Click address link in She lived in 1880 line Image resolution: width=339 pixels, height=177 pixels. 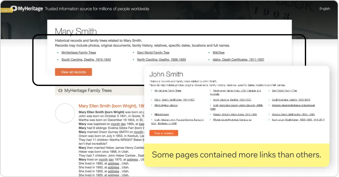coord(114,163)
